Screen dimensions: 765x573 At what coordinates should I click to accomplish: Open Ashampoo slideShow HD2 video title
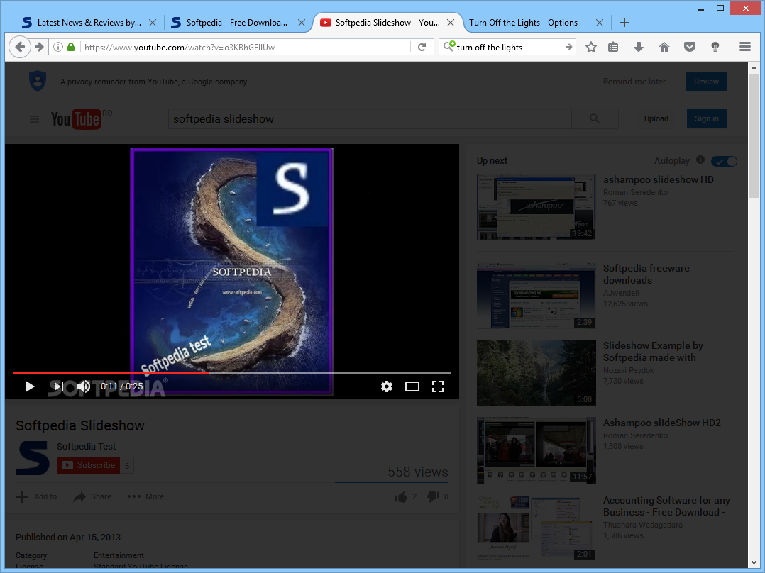[661, 423]
